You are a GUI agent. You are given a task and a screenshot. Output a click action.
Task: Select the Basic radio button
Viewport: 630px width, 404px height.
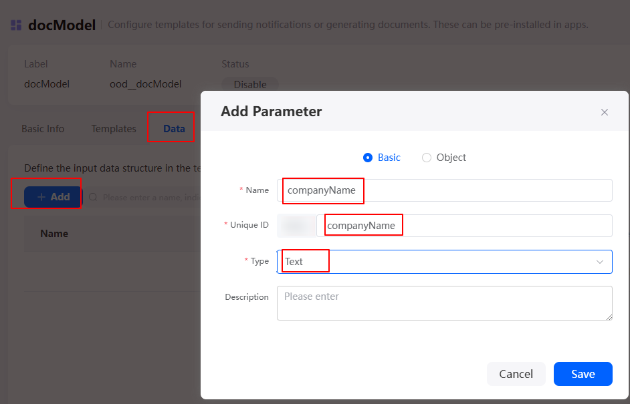[368, 158]
